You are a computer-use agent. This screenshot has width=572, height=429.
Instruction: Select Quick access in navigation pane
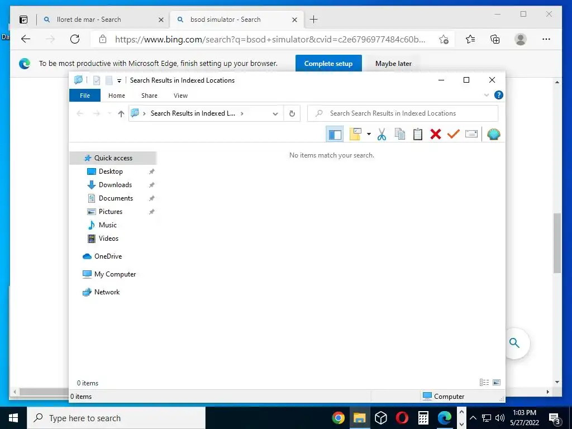click(x=113, y=158)
